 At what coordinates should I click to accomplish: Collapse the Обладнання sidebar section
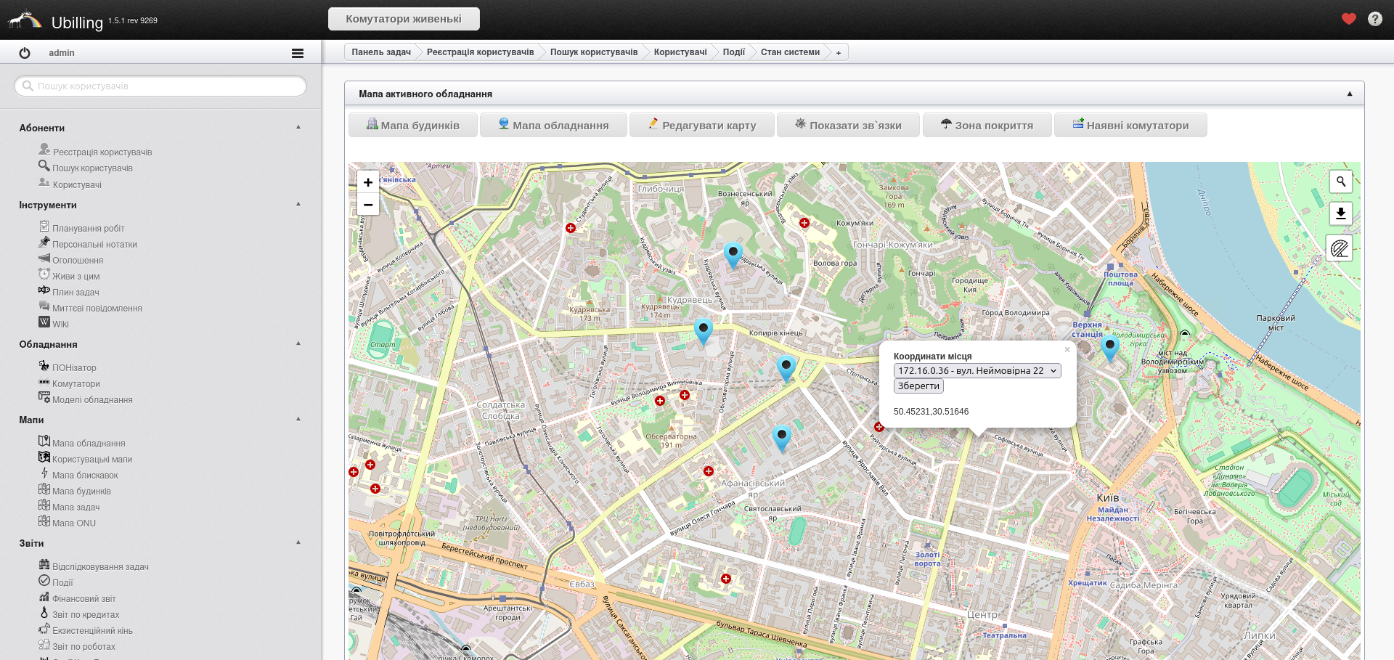[x=298, y=344]
